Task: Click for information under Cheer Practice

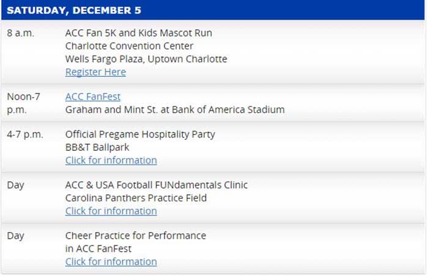Action: pyautogui.click(x=111, y=261)
